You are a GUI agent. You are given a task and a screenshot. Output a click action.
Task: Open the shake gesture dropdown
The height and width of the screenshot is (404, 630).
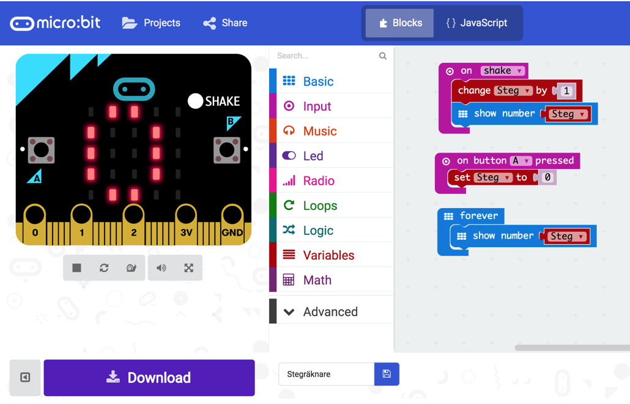503,71
